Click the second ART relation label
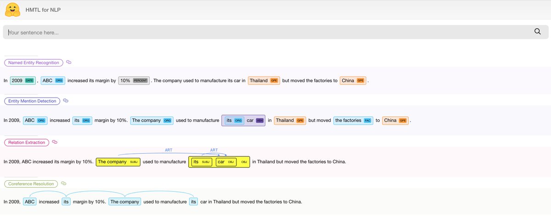551x216 pixels. [214, 150]
